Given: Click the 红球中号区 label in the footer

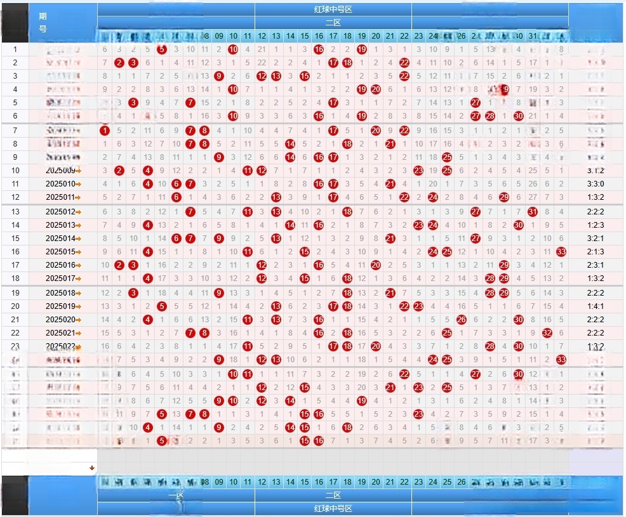Looking at the screenshot, I should [x=333, y=509].
